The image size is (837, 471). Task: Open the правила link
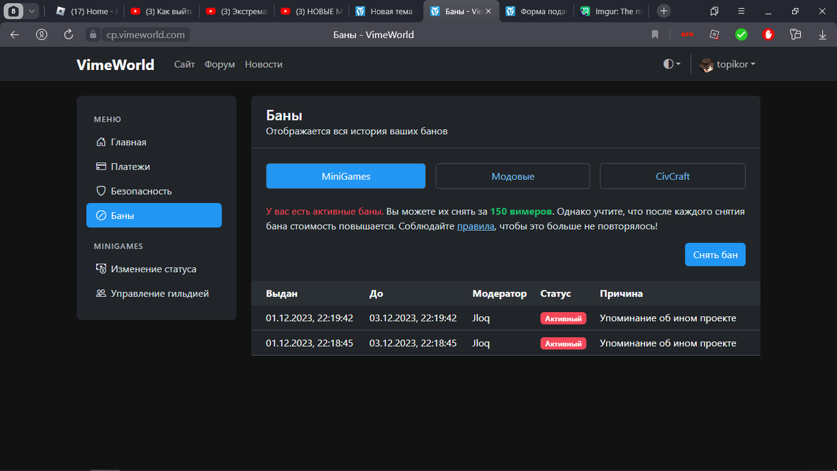coord(475,226)
